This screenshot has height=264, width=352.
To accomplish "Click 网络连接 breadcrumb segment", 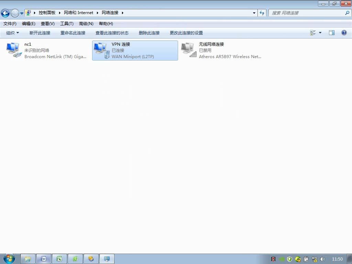I will (110, 13).
